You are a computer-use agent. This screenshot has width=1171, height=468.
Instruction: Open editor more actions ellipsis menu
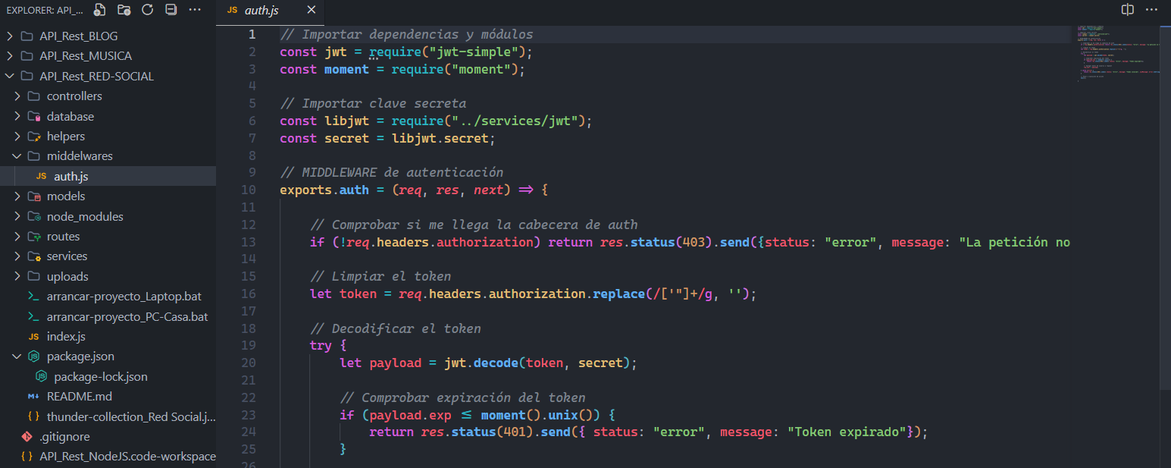pyautogui.click(x=1152, y=10)
